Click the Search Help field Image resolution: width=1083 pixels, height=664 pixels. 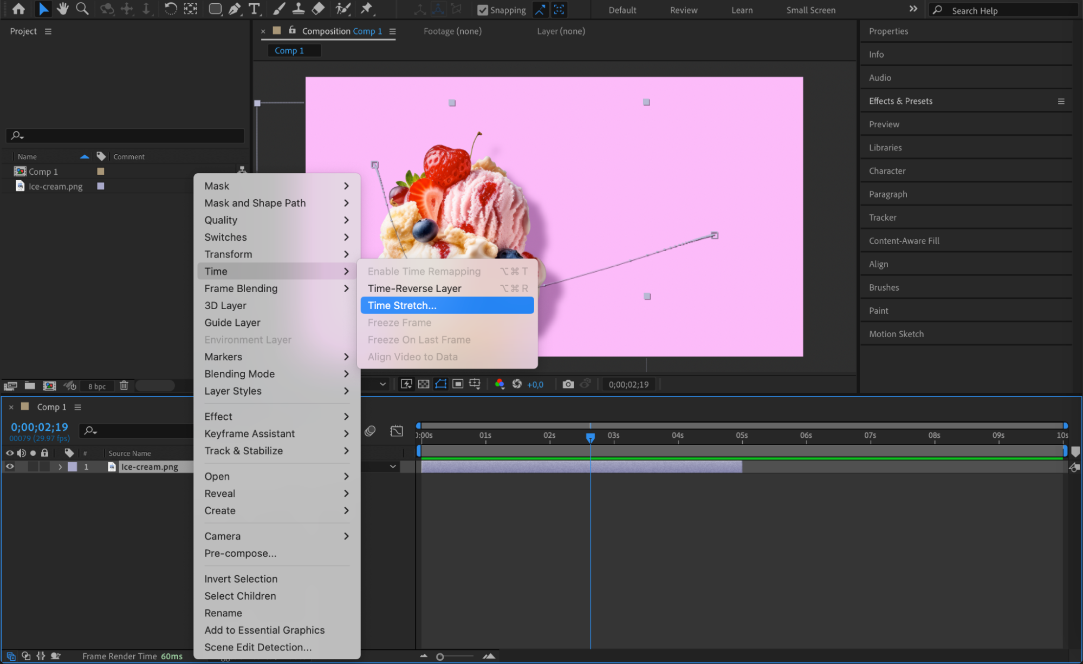[x=1004, y=10]
